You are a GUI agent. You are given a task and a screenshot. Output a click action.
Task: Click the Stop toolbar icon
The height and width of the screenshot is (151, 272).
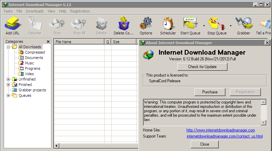point(57,24)
